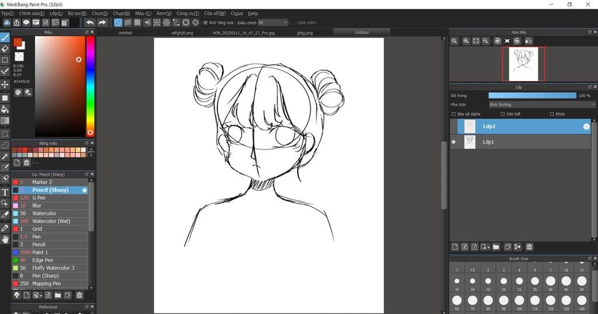Select the Hand pan tool

point(5,239)
